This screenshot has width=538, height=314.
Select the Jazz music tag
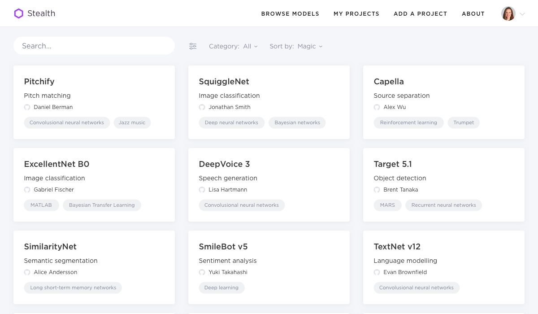[132, 122]
